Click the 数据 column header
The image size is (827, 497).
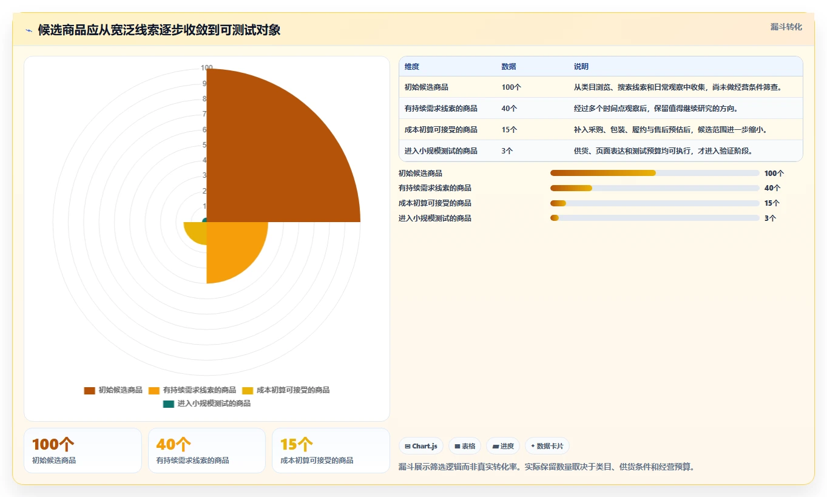pos(509,67)
